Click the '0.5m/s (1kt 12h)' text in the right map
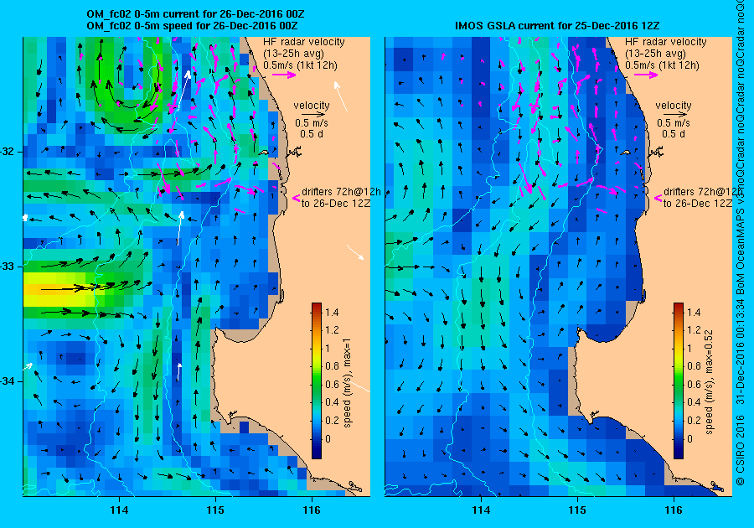Image resolution: width=754 pixels, height=528 pixels. 662,65
